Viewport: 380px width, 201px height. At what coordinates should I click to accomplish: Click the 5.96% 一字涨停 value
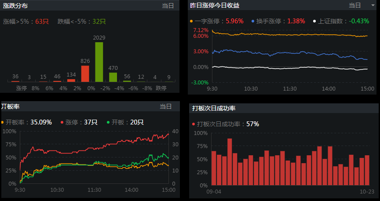pyautogui.click(x=234, y=21)
